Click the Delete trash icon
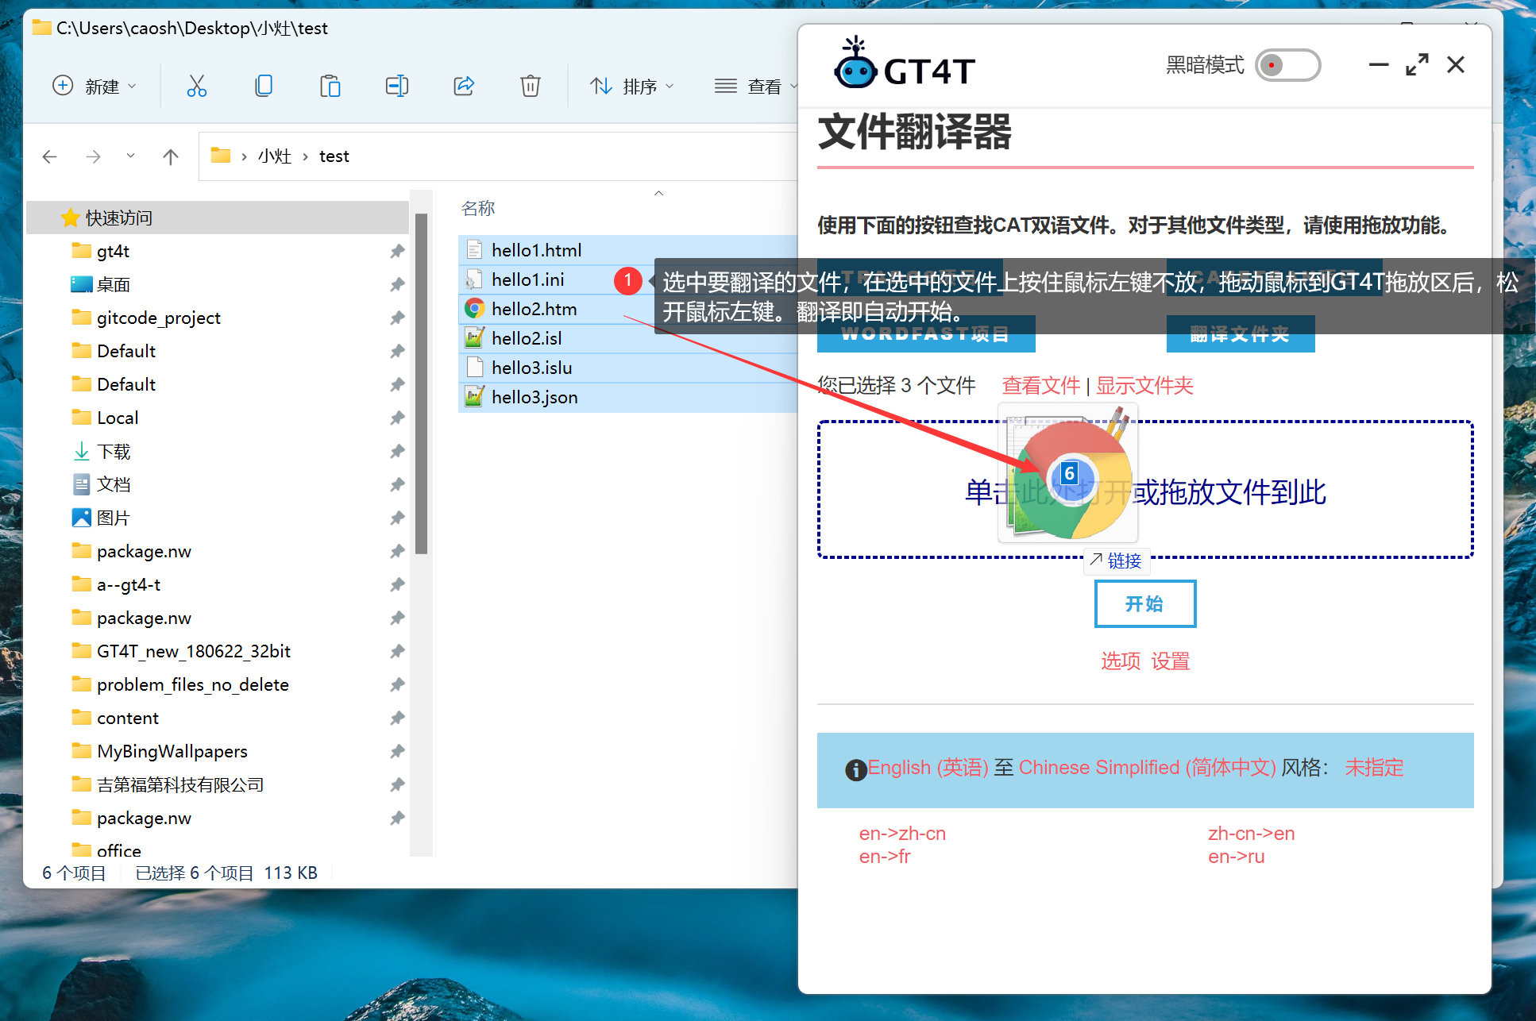 pos(530,86)
